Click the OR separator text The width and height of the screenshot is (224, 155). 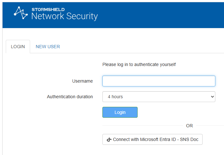(x=189, y=126)
